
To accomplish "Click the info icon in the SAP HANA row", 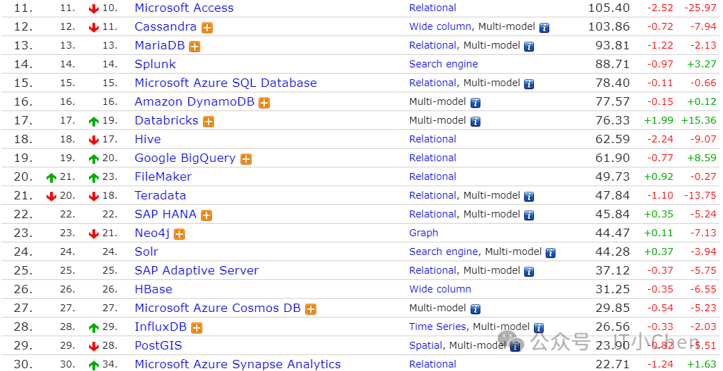I will [x=529, y=215].
